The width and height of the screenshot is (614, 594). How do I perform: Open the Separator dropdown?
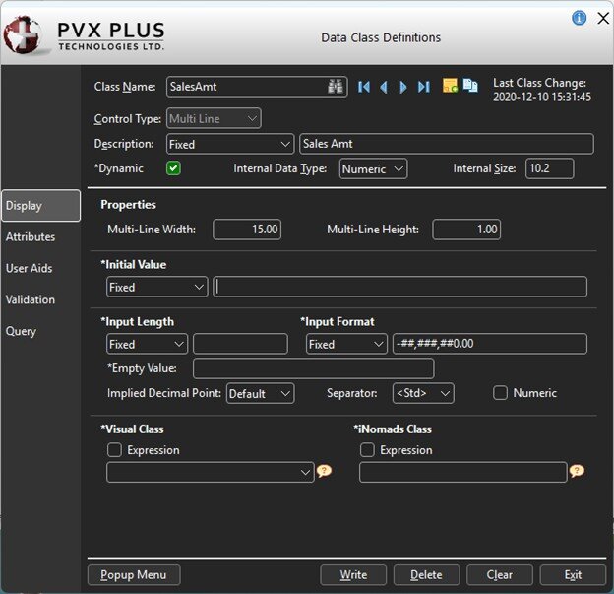coord(423,393)
